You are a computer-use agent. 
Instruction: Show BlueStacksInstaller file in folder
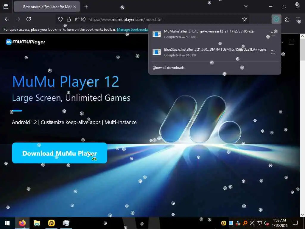[x=273, y=52]
